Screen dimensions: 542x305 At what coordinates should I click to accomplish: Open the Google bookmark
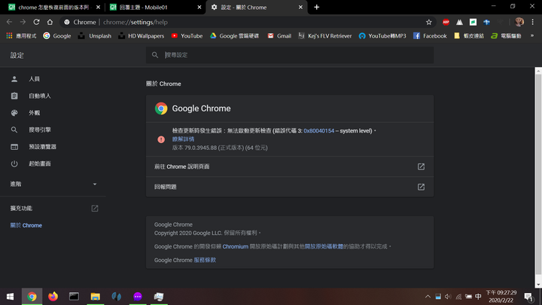(57, 35)
